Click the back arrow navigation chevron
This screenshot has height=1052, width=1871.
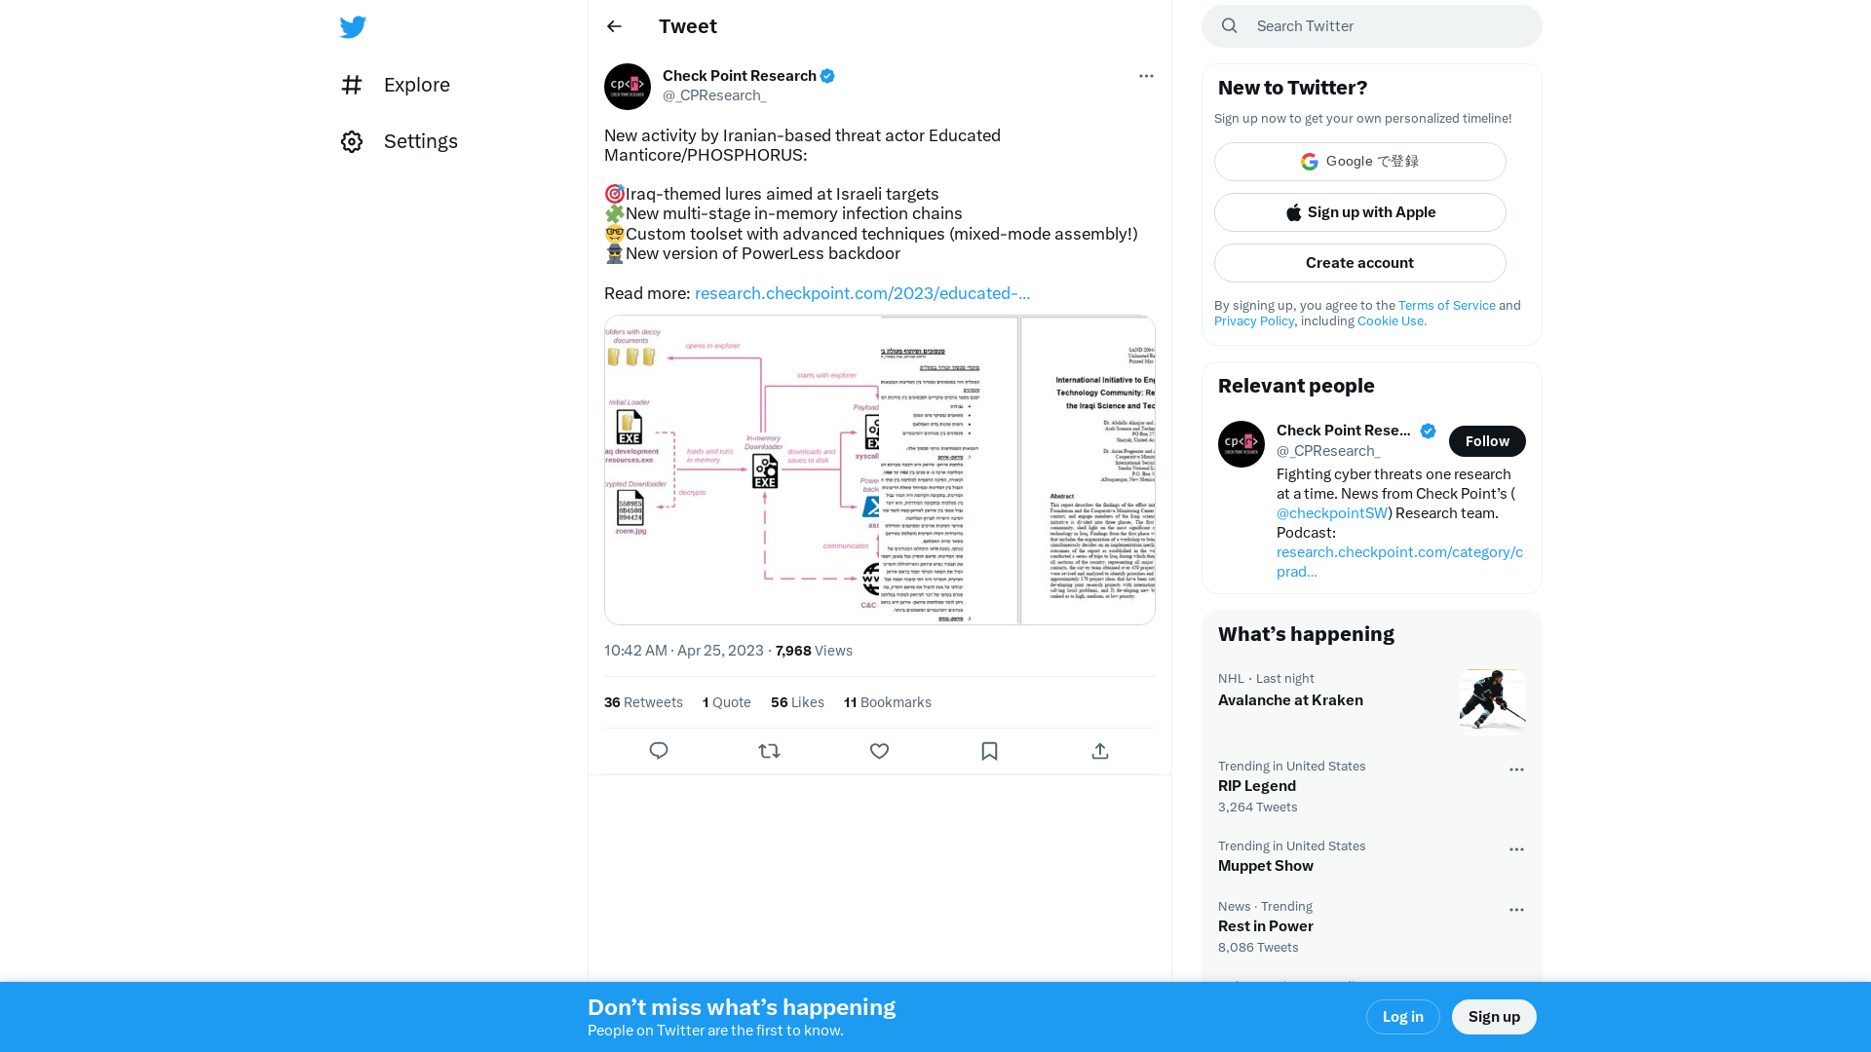[614, 25]
